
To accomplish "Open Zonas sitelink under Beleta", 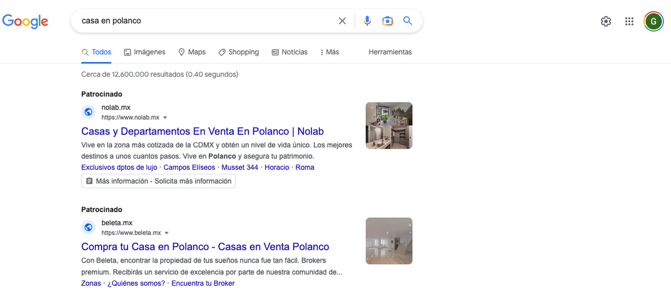I will click(91, 283).
